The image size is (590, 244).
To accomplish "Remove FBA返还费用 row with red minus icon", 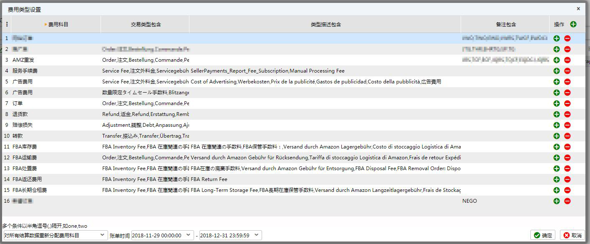I will coord(567,179).
